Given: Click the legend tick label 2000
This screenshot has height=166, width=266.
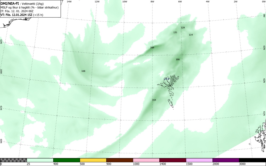Looking at the screenshot, I should [x=216, y=164].
